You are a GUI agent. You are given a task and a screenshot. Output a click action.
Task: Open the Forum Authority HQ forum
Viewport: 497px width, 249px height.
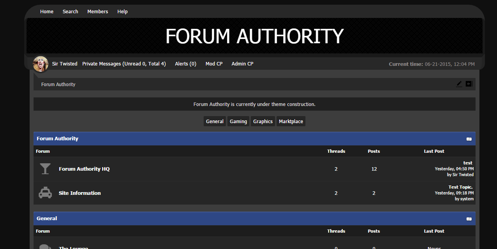tap(84, 169)
